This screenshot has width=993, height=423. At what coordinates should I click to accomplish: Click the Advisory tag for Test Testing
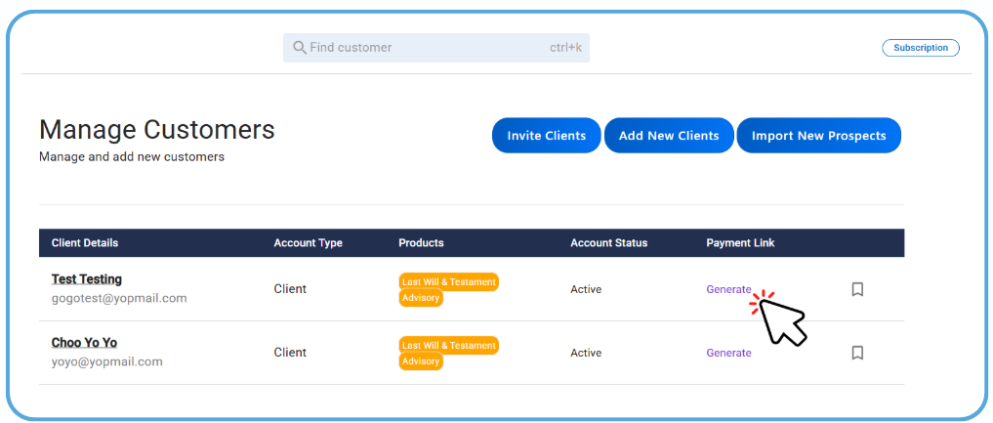click(x=421, y=298)
